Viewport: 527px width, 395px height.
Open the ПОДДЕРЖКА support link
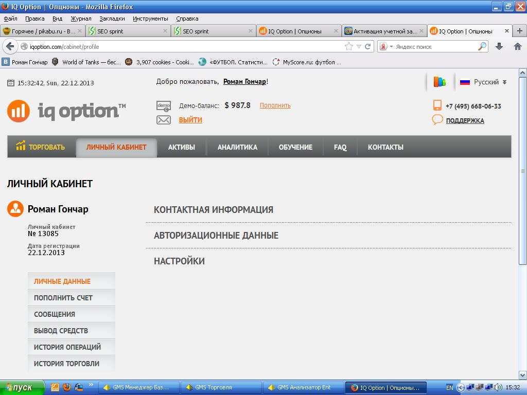[465, 120]
